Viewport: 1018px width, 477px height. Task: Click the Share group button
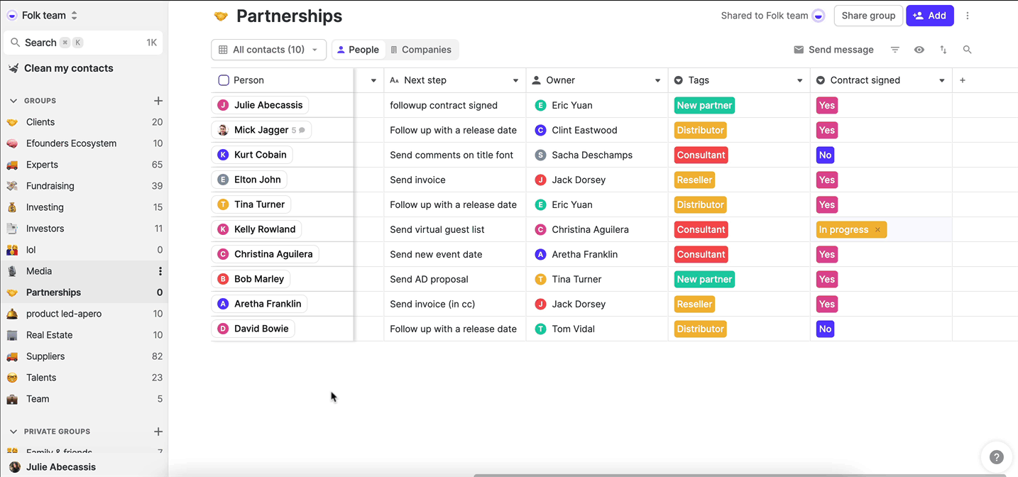868,16
